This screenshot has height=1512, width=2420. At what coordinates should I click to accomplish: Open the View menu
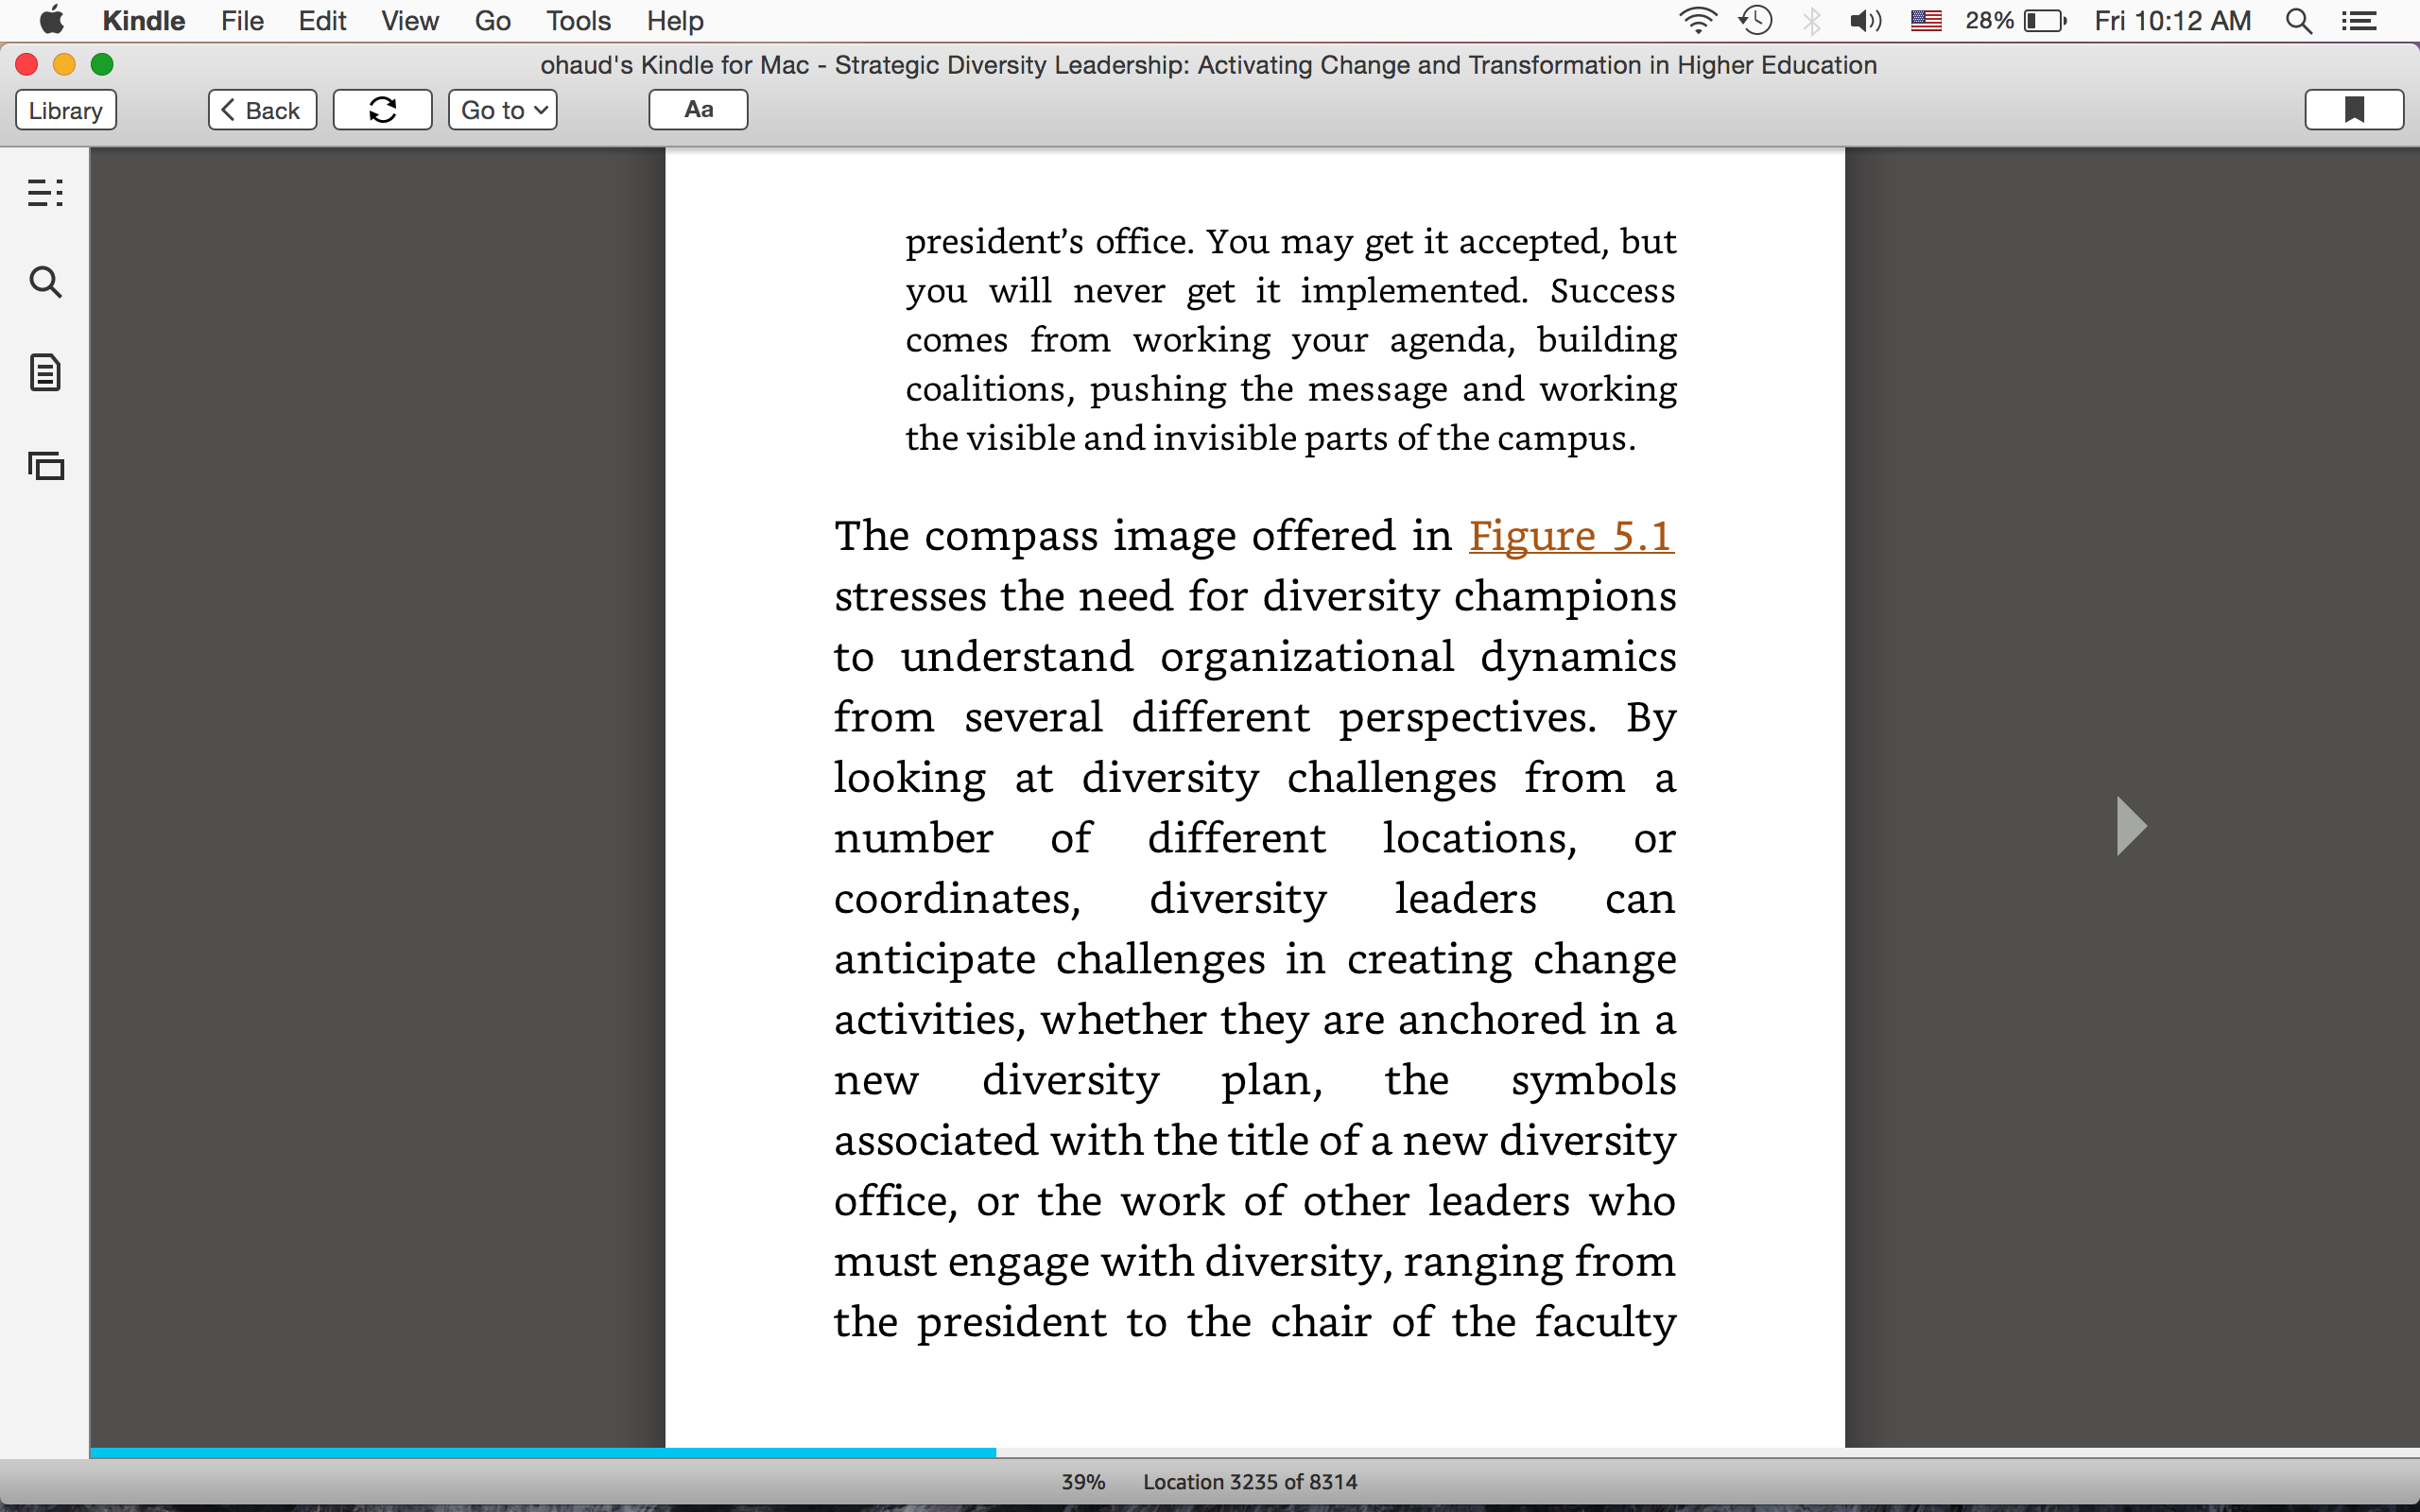(x=410, y=20)
